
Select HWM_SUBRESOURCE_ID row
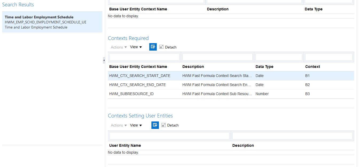pyautogui.click(x=231, y=94)
